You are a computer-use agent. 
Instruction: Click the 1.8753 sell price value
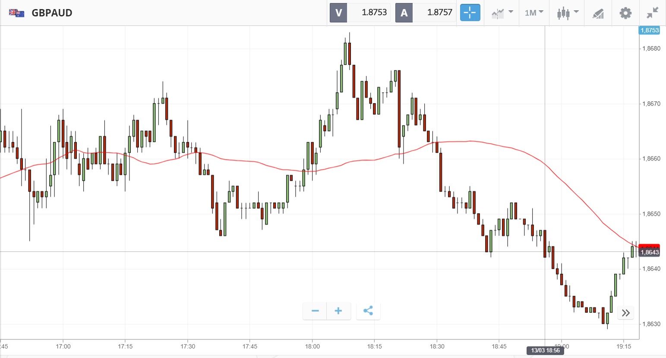pos(374,13)
